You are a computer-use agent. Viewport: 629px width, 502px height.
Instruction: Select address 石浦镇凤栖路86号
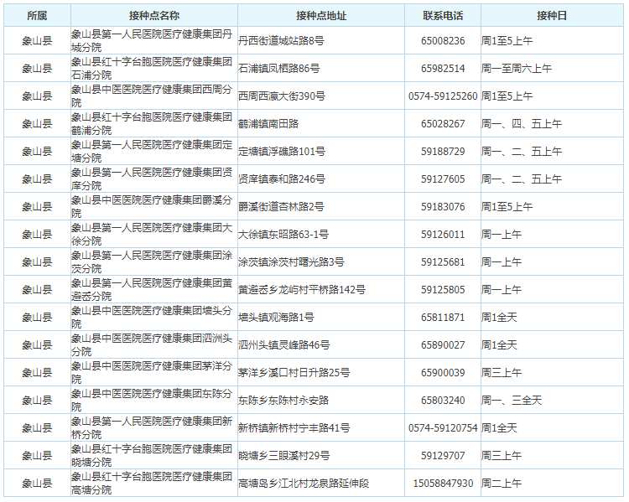coord(279,69)
